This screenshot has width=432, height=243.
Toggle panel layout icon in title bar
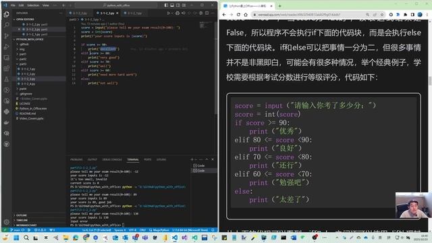pos(172,5)
